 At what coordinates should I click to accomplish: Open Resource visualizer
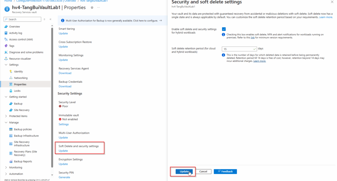[x=20, y=59]
